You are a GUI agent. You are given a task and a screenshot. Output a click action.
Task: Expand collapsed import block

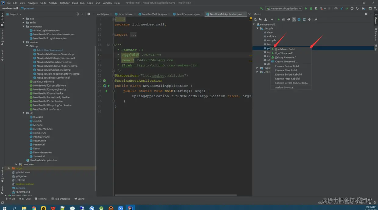pyautogui.click(x=133, y=35)
